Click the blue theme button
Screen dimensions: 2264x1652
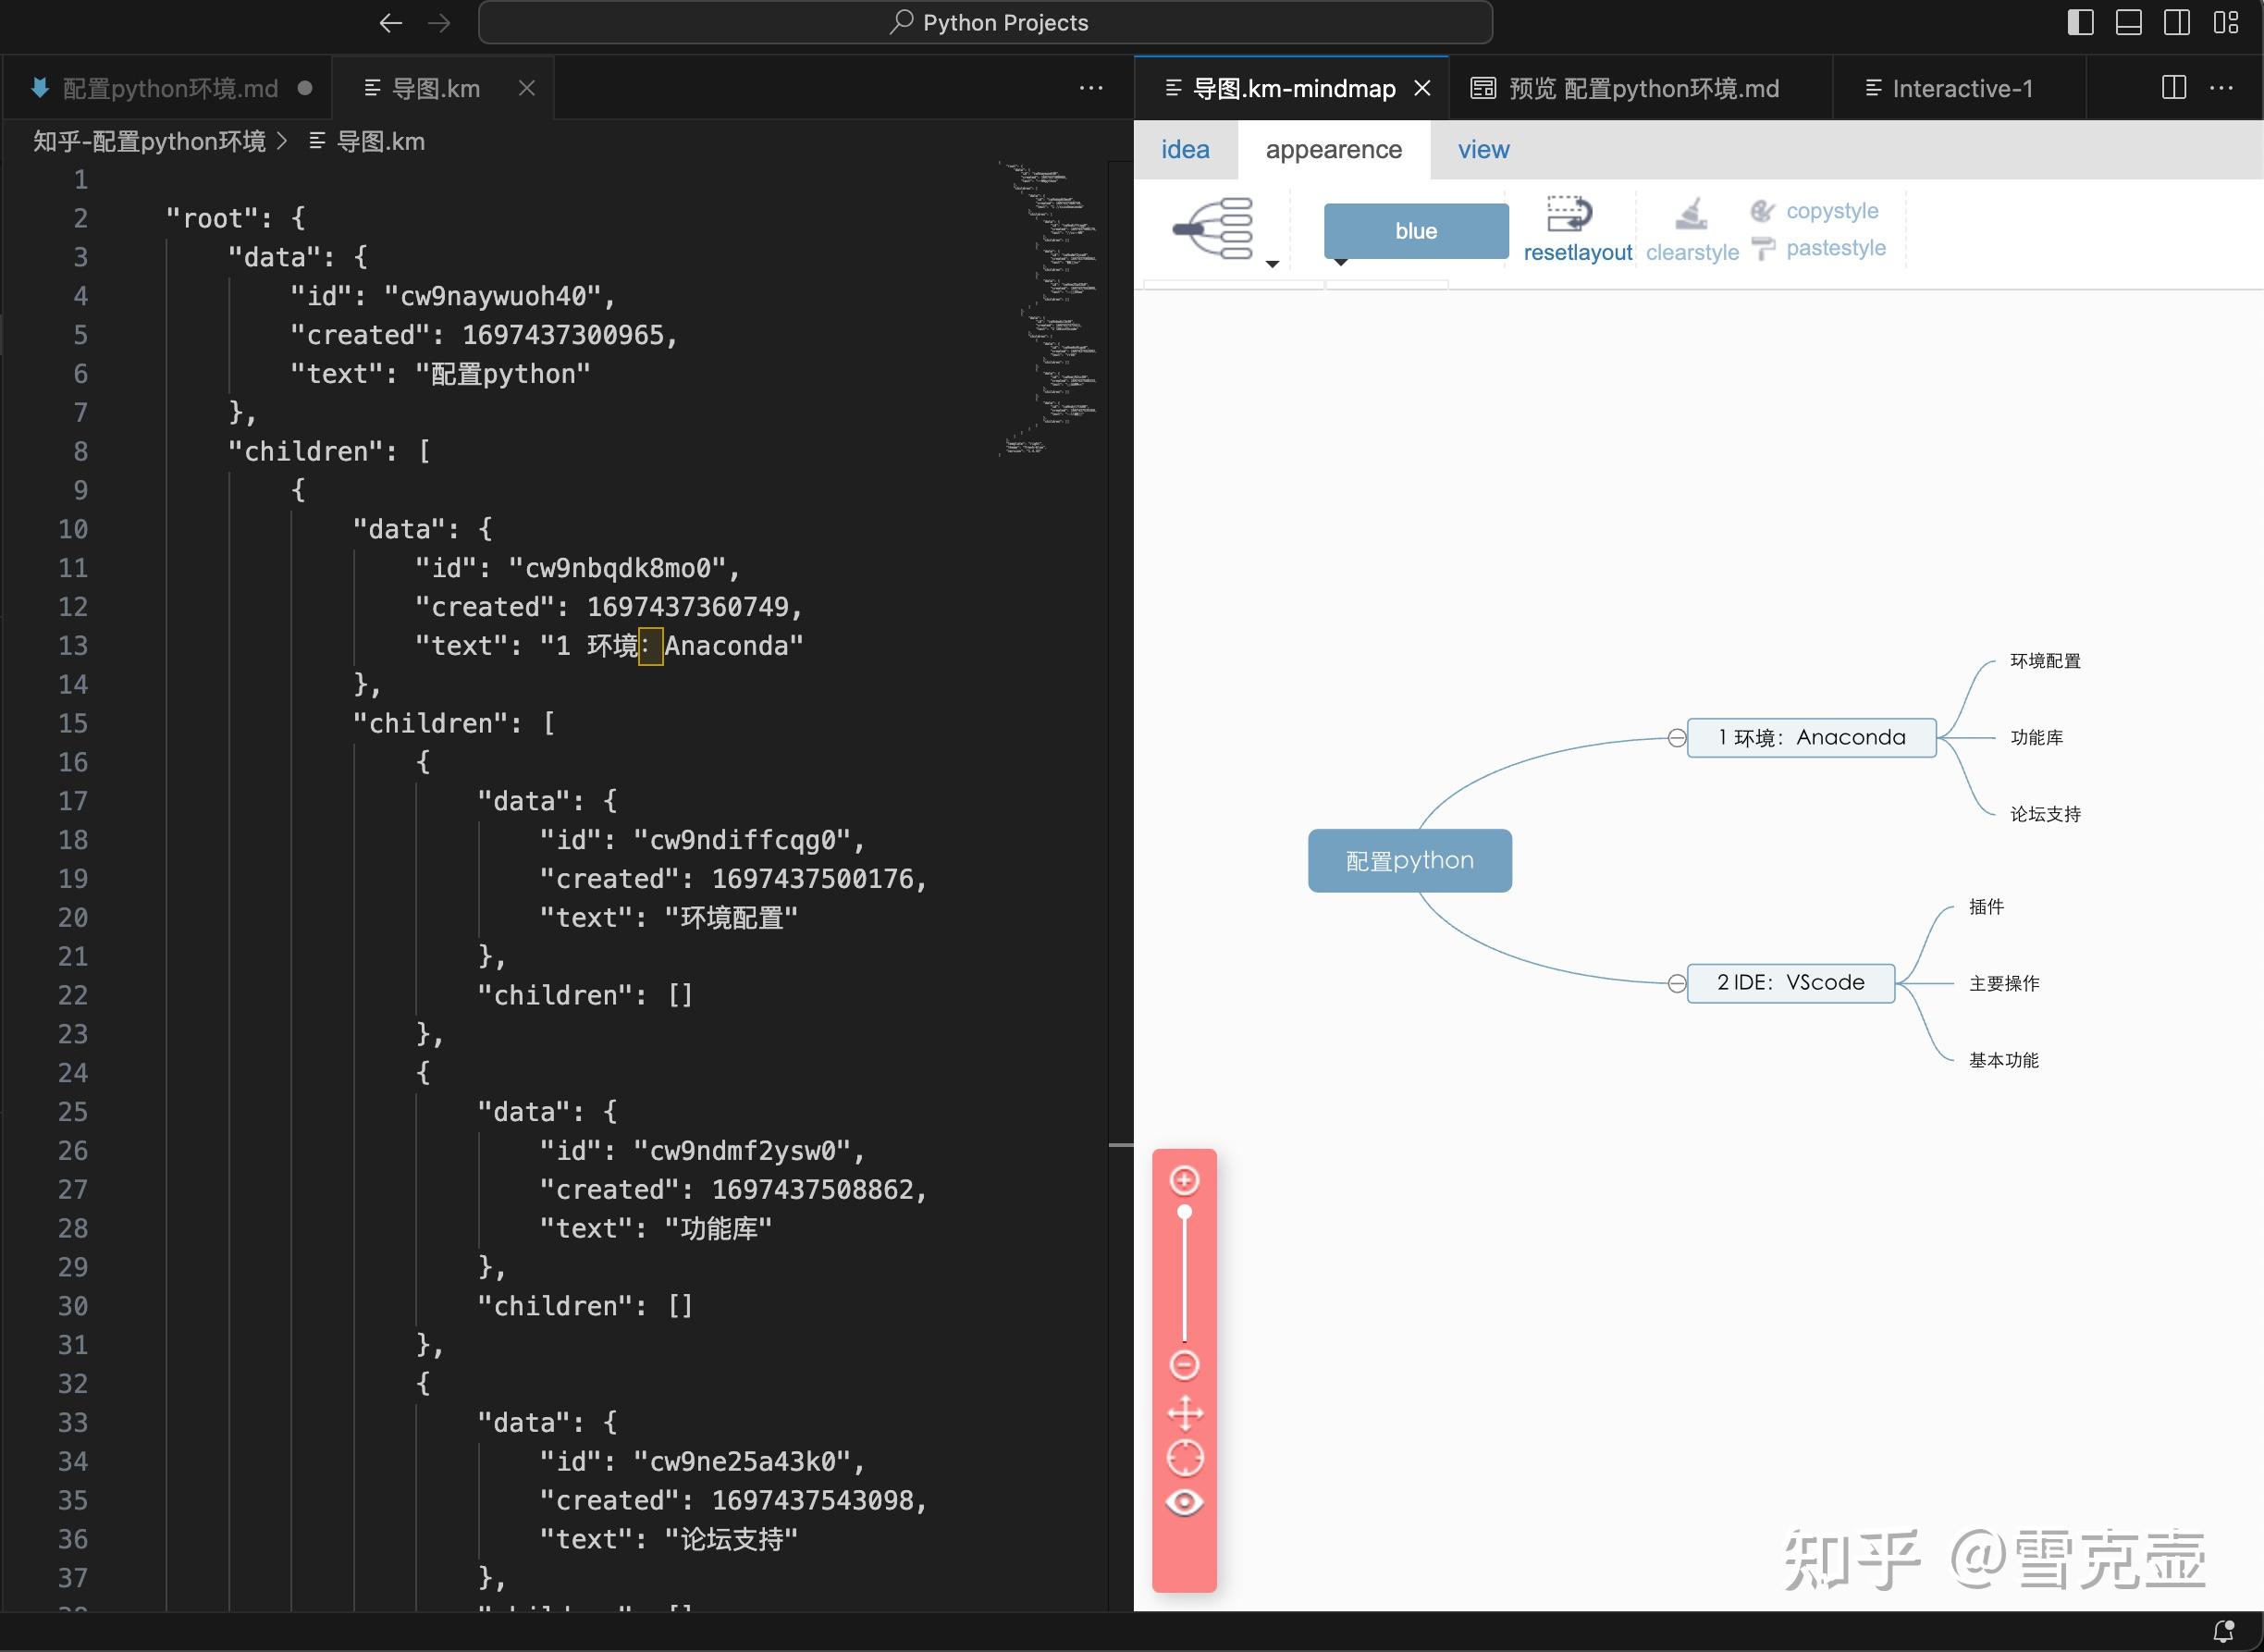click(1415, 231)
